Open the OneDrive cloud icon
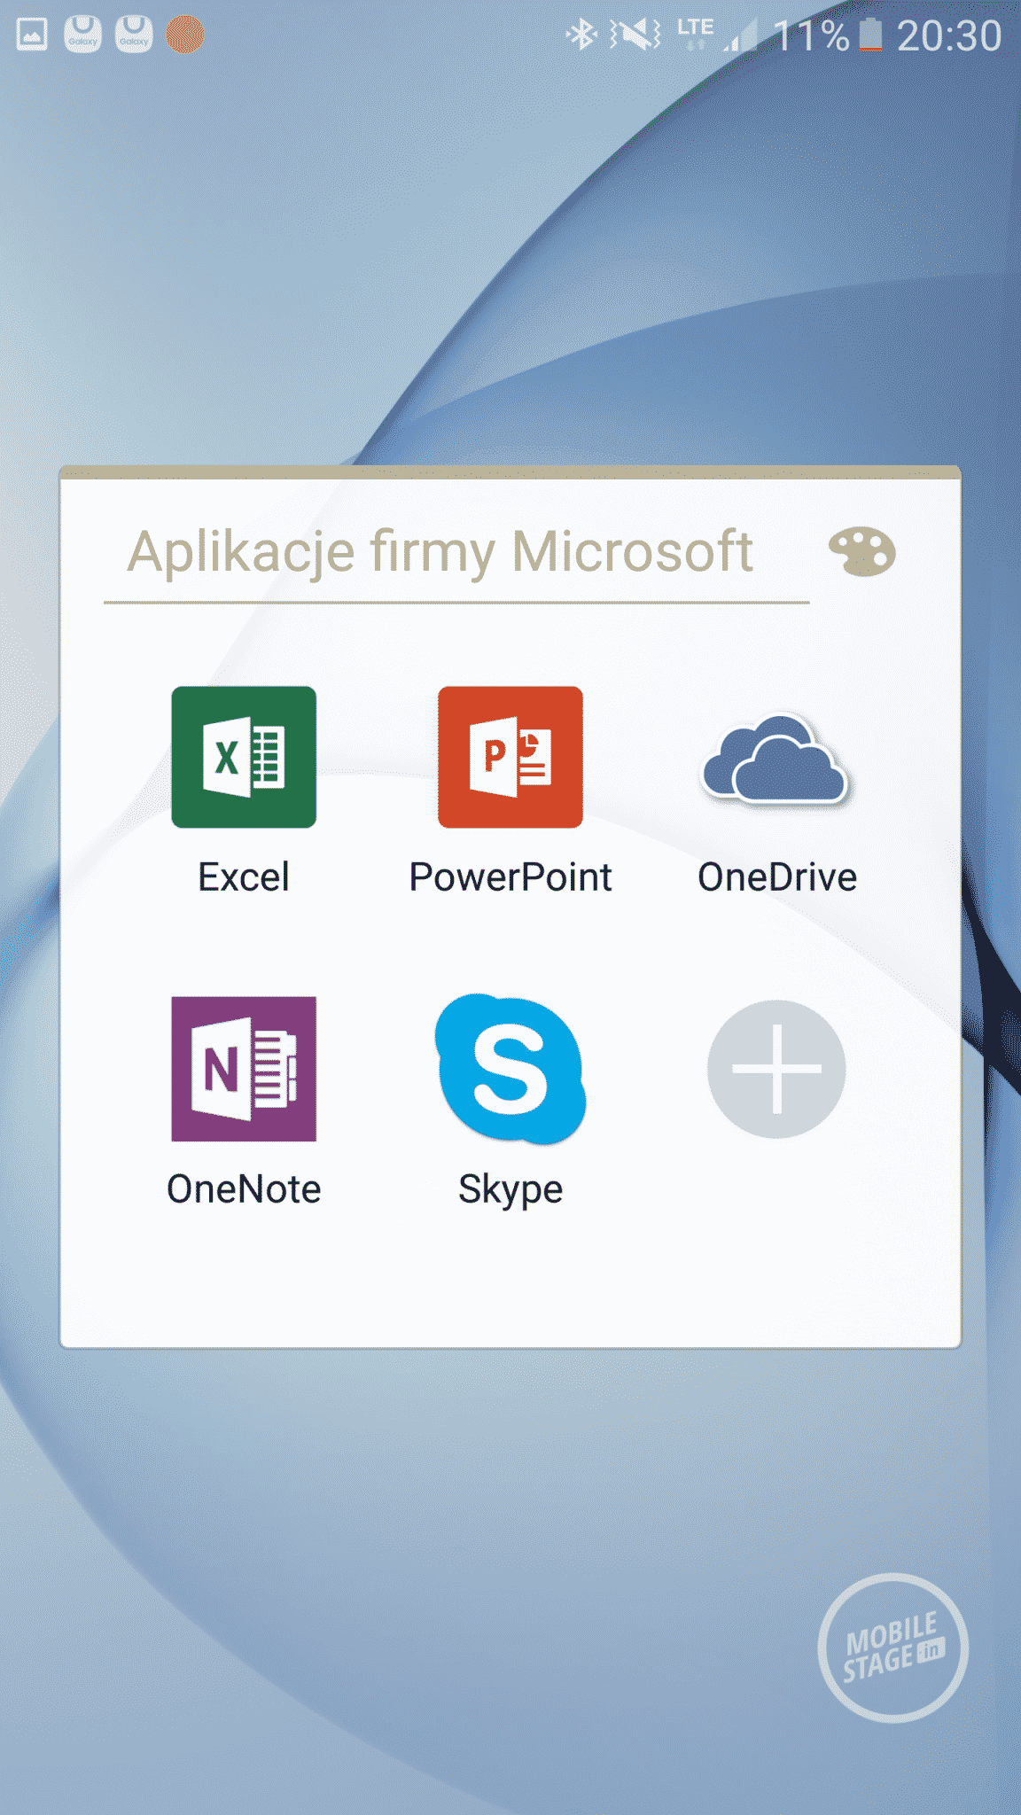This screenshot has width=1021, height=1815. point(776,759)
